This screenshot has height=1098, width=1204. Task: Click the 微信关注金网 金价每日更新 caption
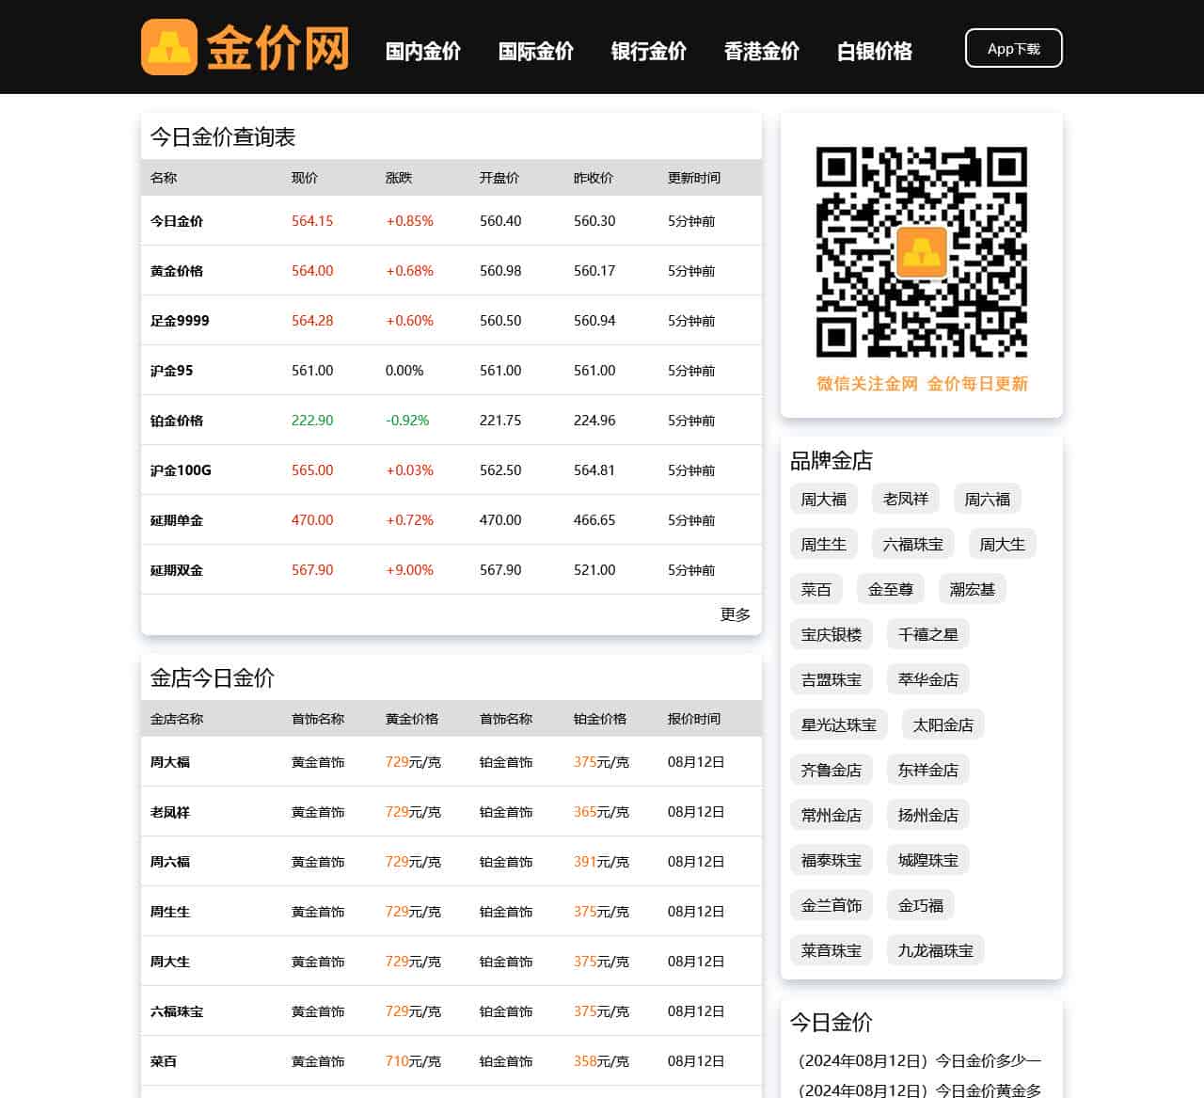(x=922, y=383)
